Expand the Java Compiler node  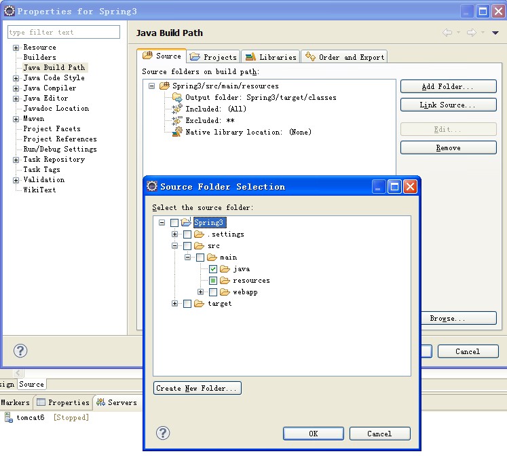16,88
